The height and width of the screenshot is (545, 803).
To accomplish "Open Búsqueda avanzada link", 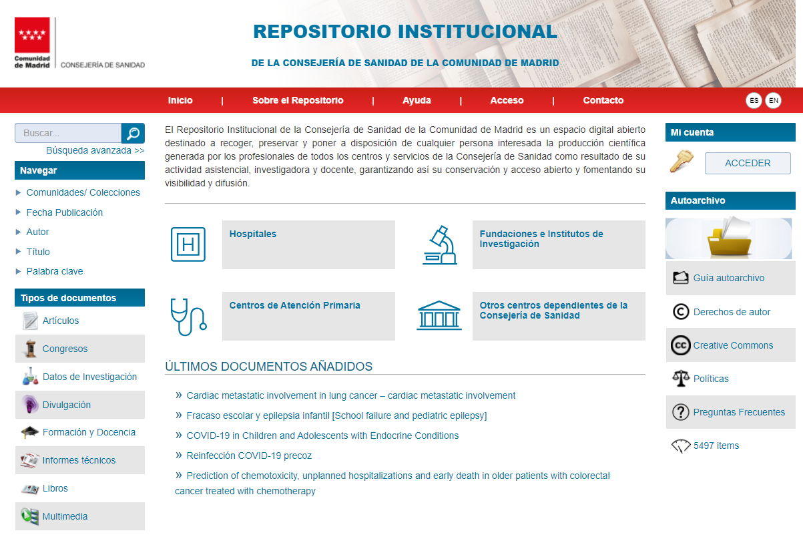I will 95,150.
